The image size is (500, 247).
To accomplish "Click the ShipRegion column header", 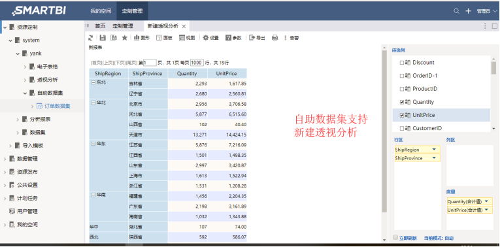I will coord(108,74).
